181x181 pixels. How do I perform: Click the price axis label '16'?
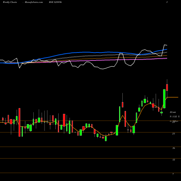174,148
